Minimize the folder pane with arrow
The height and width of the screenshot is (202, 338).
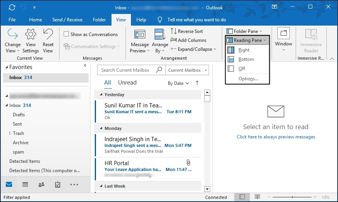(x=85, y=66)
